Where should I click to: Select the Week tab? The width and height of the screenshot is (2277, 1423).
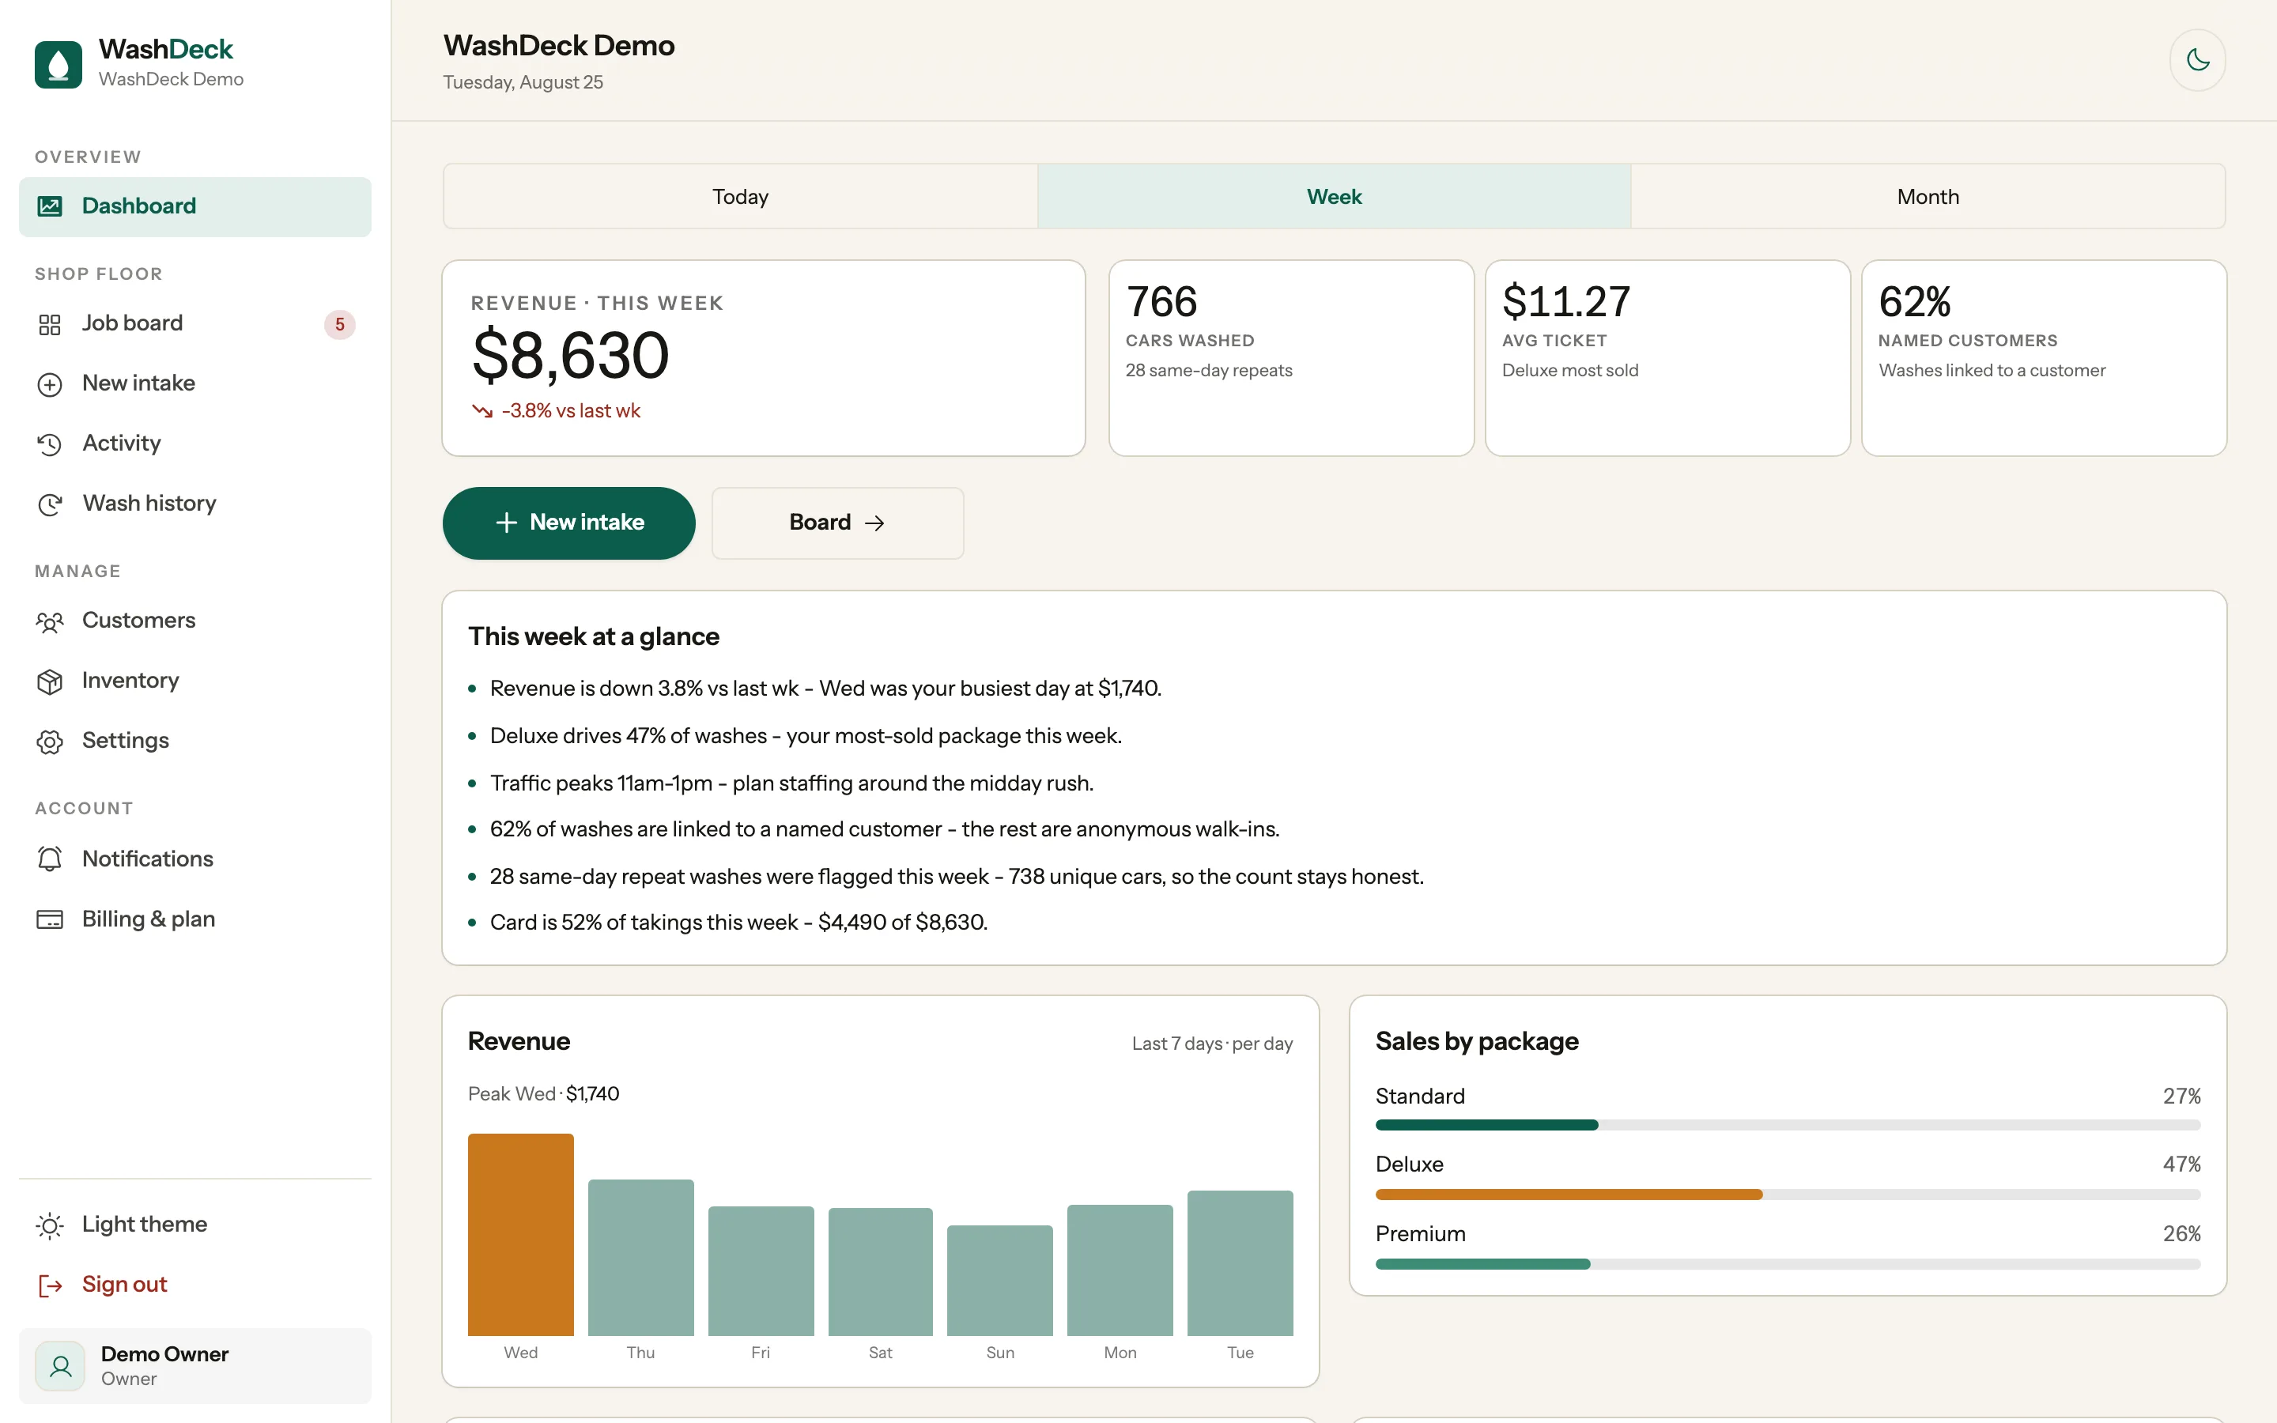pyautogui.click(x=1335, y=197)
